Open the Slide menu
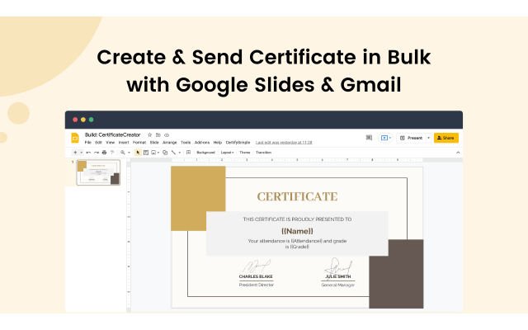 (154, 143)
